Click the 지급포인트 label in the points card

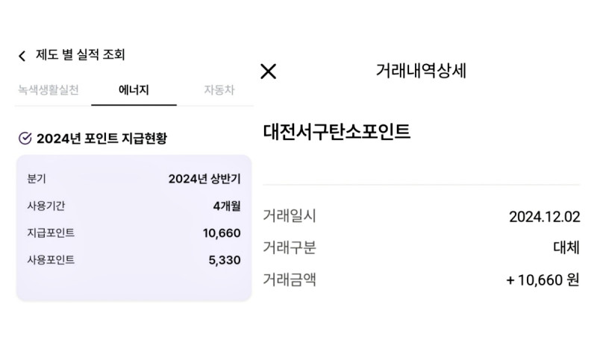[51, 232]
